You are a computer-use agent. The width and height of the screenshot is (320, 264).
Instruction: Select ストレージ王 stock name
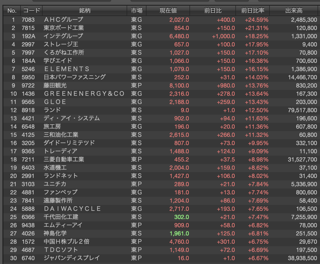(61, 45)
